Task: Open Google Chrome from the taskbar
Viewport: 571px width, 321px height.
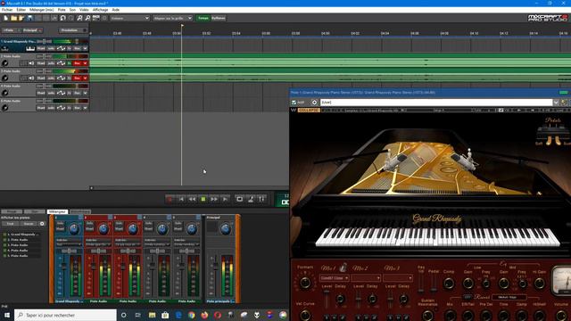Action: [192, 315]
